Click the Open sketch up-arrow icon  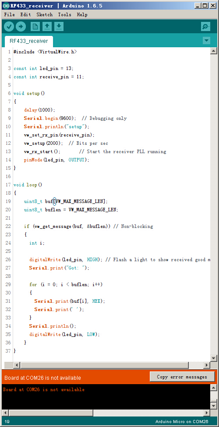click(47, 26)
